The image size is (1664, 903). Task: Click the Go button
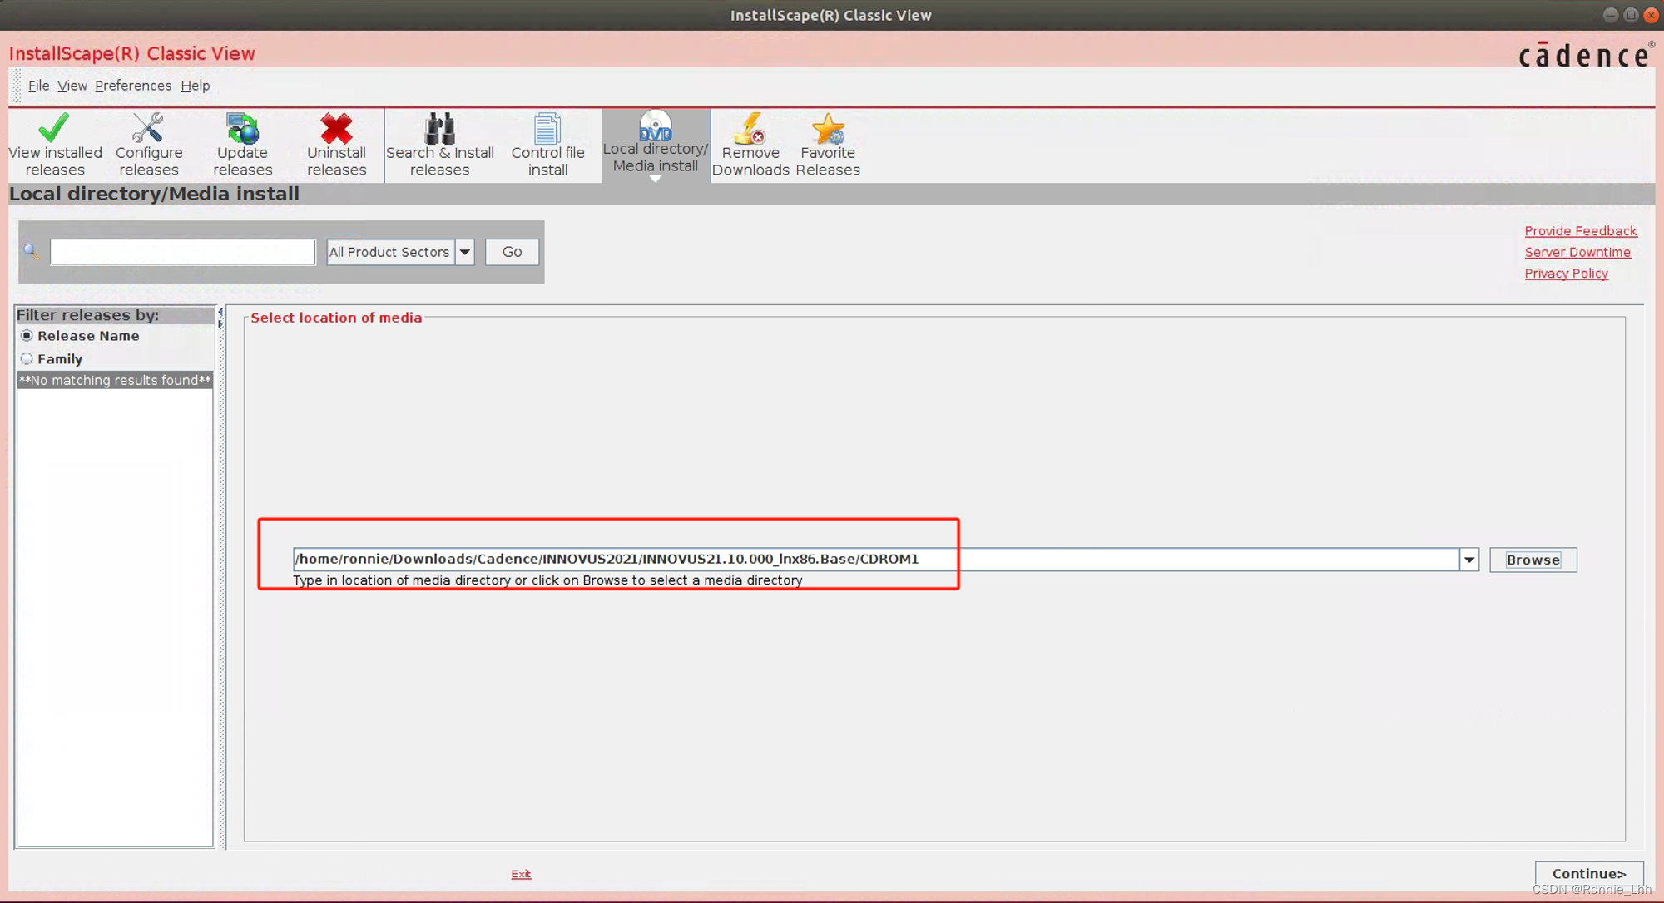click(x=512, y=252)
